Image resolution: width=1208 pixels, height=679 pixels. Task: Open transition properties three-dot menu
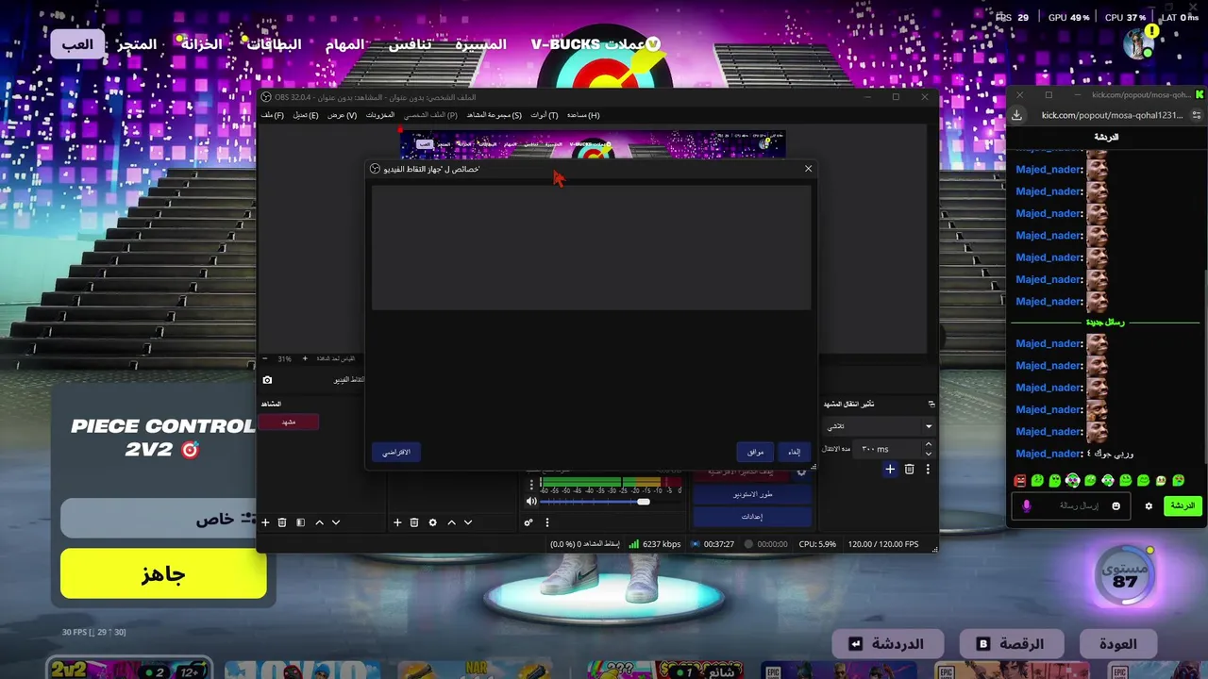(x=928, y=469)
